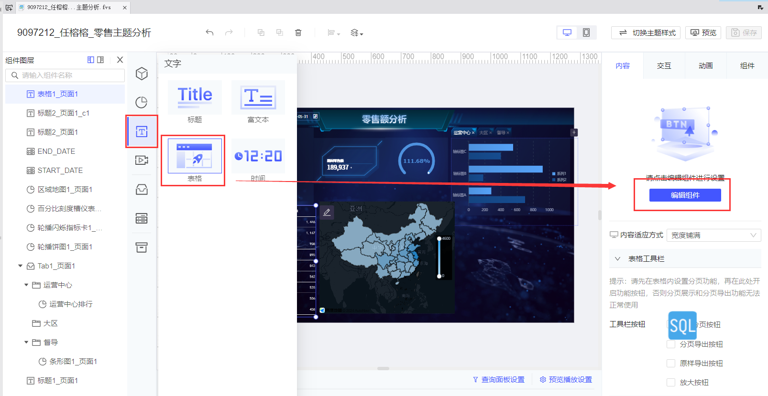This screenshot has height=396, width=768.
Task: Collapse the Tab1_页面1 tree node
Action: (x=20, y=266)
